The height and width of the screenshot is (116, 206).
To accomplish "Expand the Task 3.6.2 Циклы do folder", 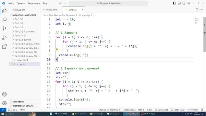I will click(24, 48).
